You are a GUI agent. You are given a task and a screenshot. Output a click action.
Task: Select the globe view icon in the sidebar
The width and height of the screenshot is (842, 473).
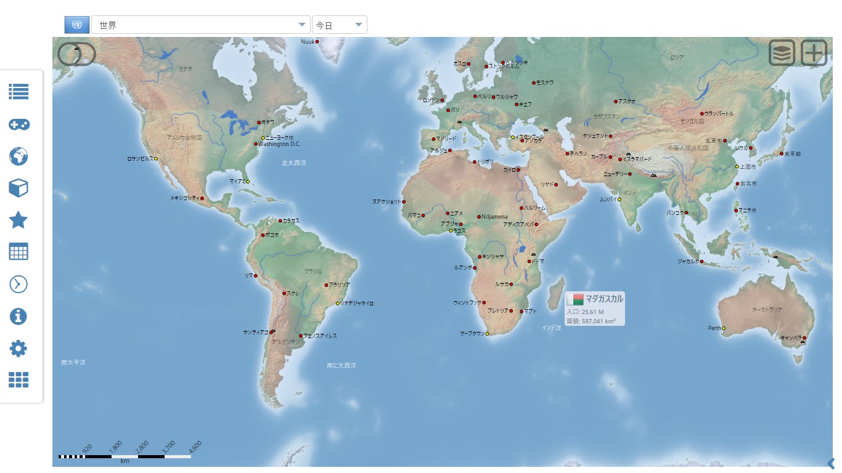pos(18,156)
